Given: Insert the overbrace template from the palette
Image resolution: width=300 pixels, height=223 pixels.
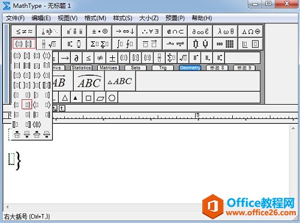Looking at the screenshot, I should coord(17,135).
